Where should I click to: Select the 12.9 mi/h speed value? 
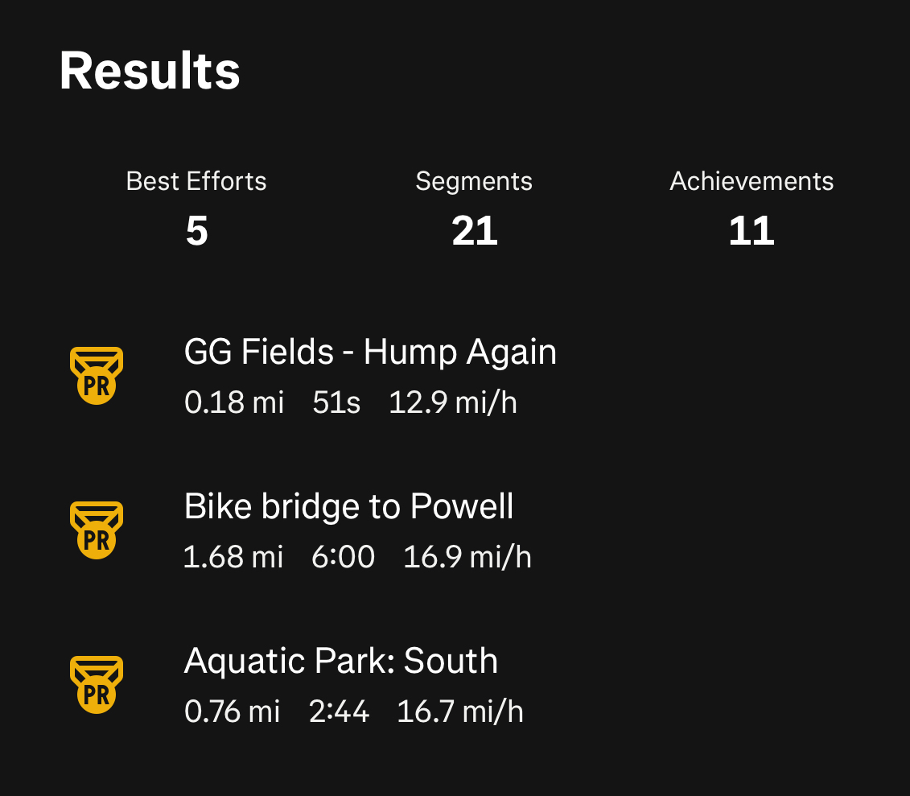click(452, 402)
